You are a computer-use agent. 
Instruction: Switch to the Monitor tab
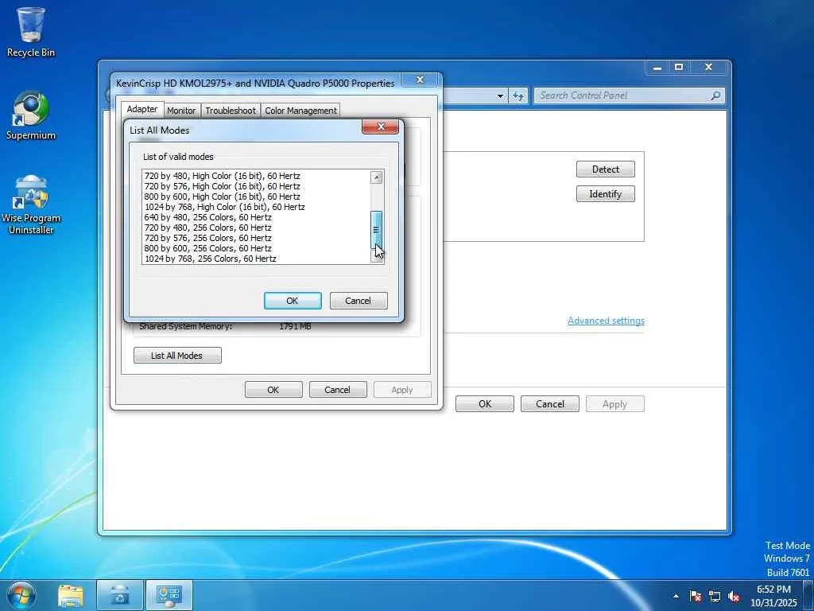181,111
